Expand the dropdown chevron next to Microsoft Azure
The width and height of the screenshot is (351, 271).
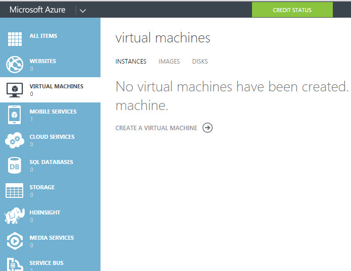[83, 11]
